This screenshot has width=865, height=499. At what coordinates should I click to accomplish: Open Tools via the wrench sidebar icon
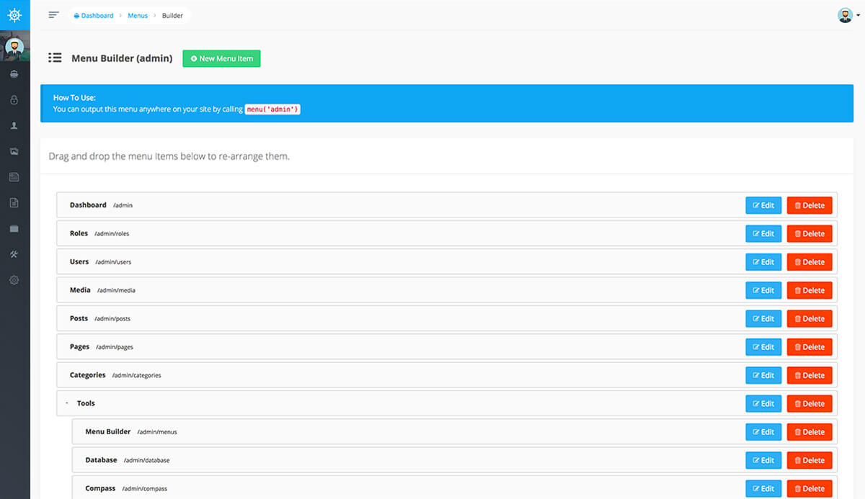[x=14, y=254]
